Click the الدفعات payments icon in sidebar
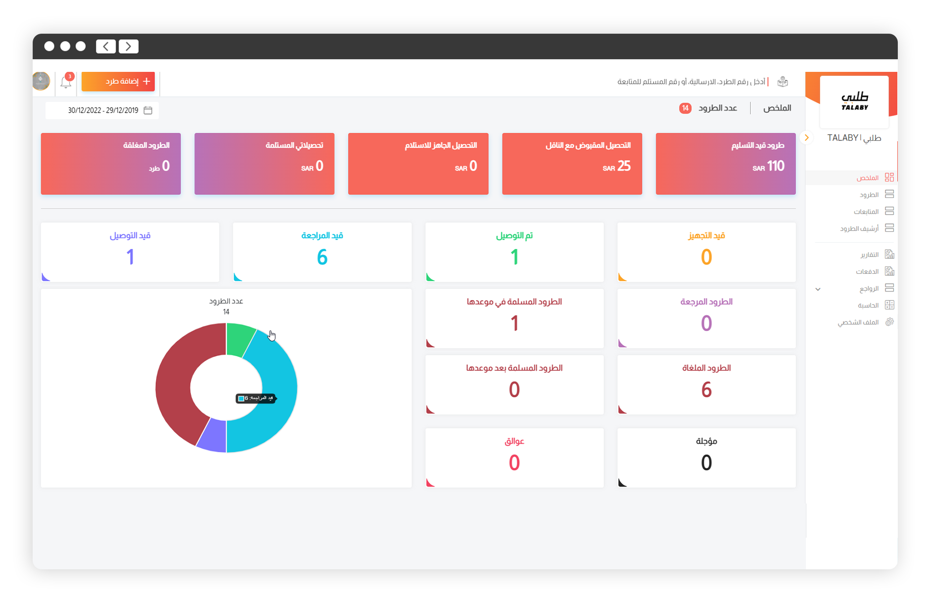The image size is (930, 604). [889, 271]
